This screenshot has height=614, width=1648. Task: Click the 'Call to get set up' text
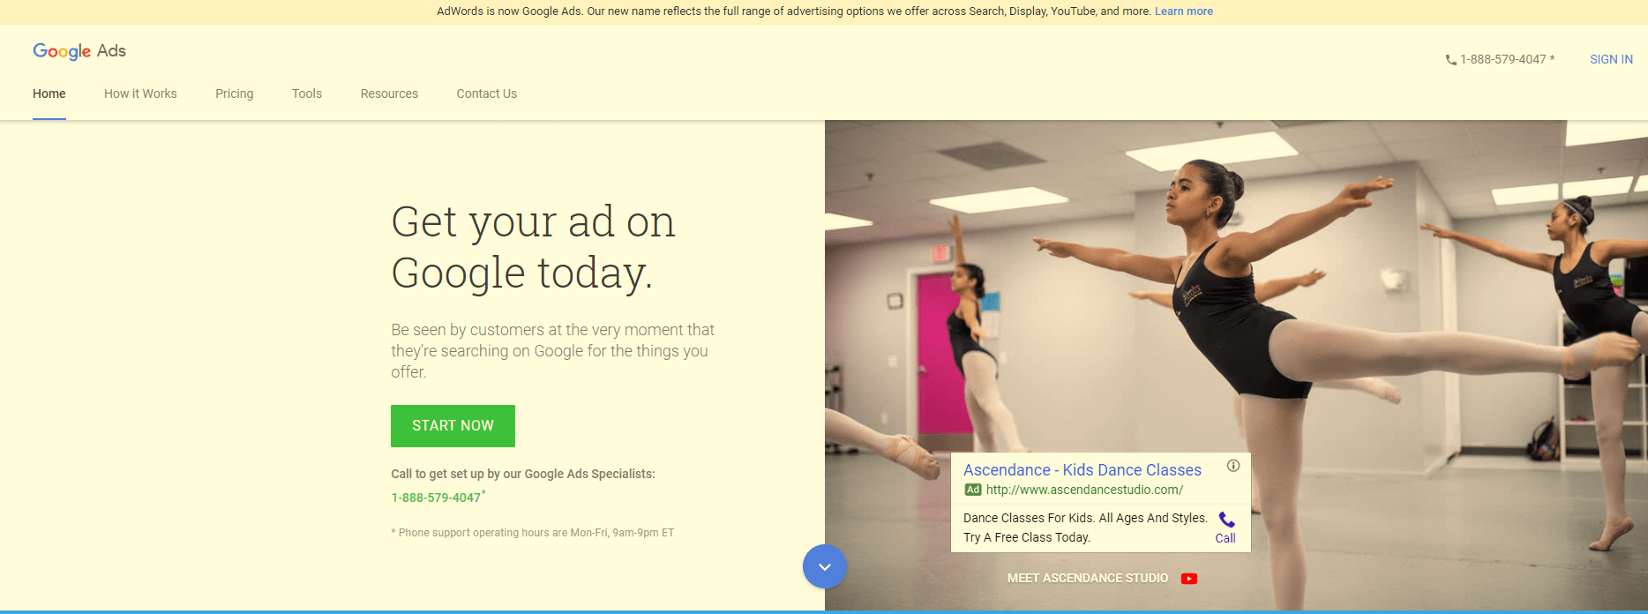click(x=523, y=474)
